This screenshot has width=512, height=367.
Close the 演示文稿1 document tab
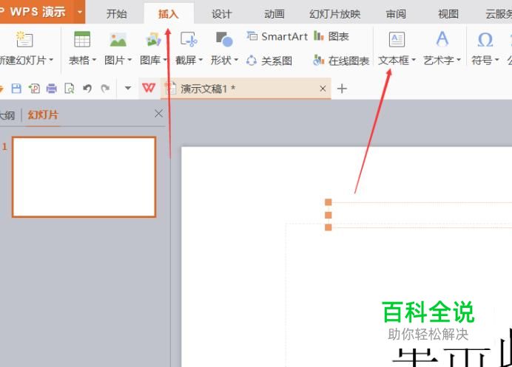tap(323, 89)
